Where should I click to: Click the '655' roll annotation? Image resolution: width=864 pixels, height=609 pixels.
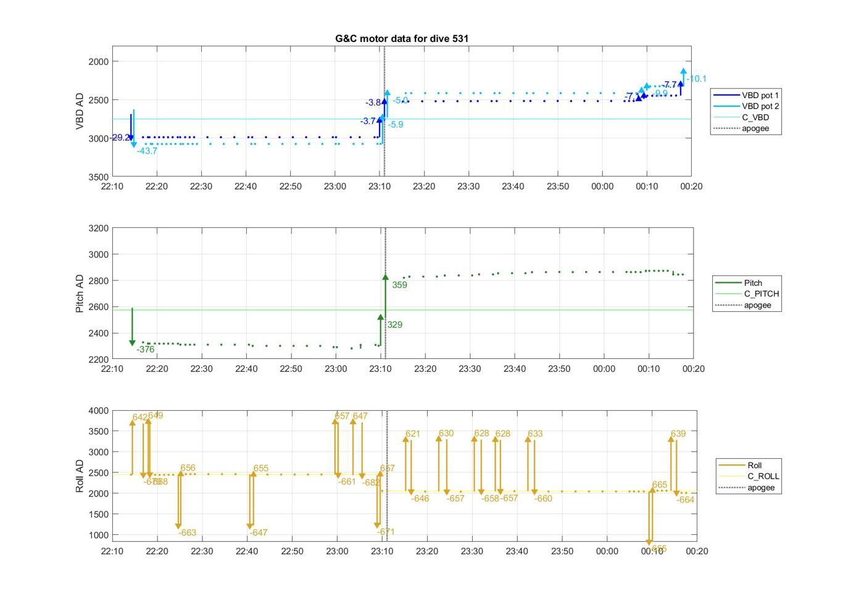tap(260, 468)
